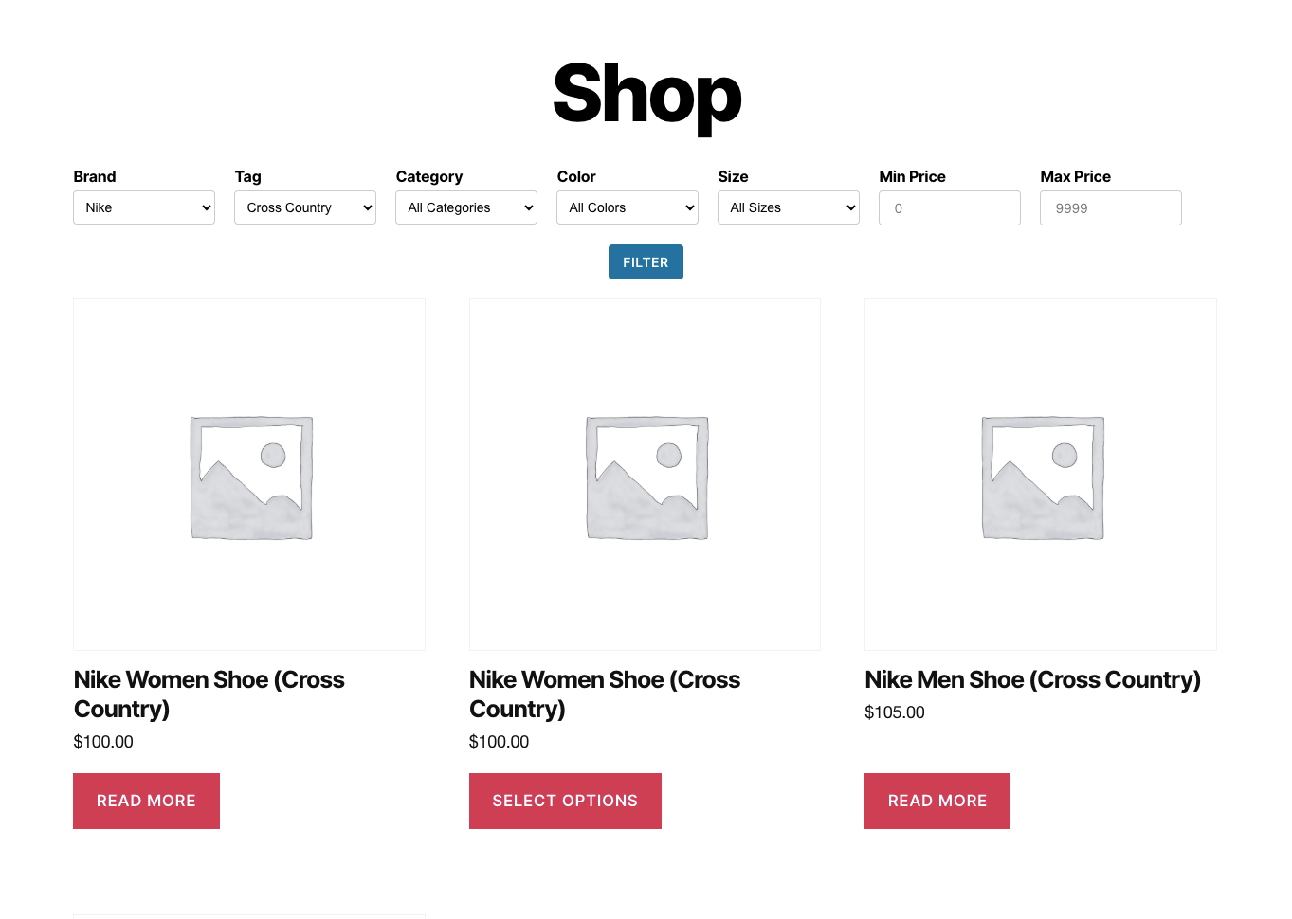Screen dimensions: 1292x919
Task: Open the All Sizes dropdown
Action: click(789, 207)
